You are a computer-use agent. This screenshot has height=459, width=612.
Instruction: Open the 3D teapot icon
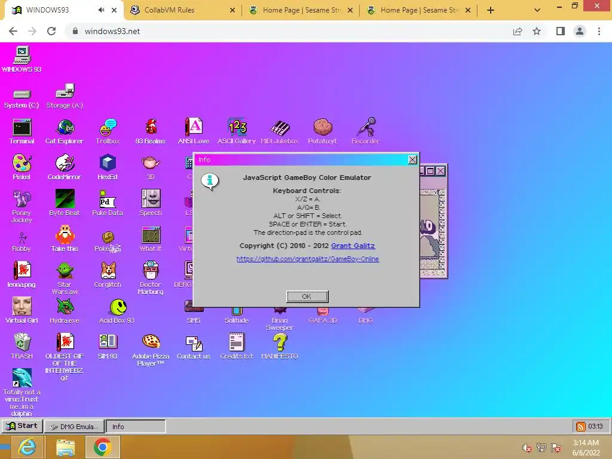pos(151,167)
